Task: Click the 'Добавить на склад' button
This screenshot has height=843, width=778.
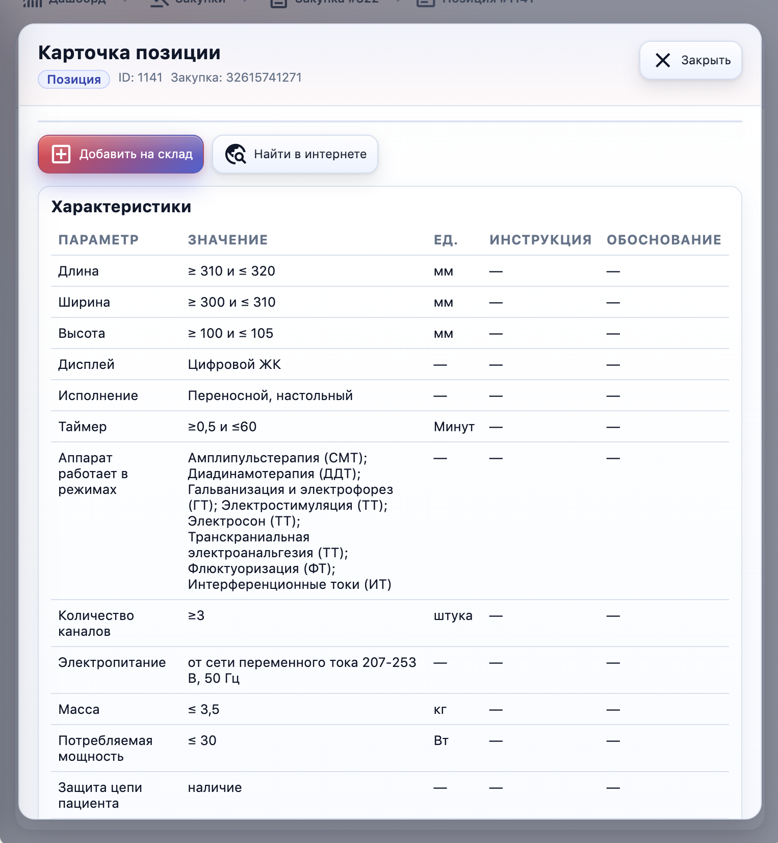Action: (121, 154)
